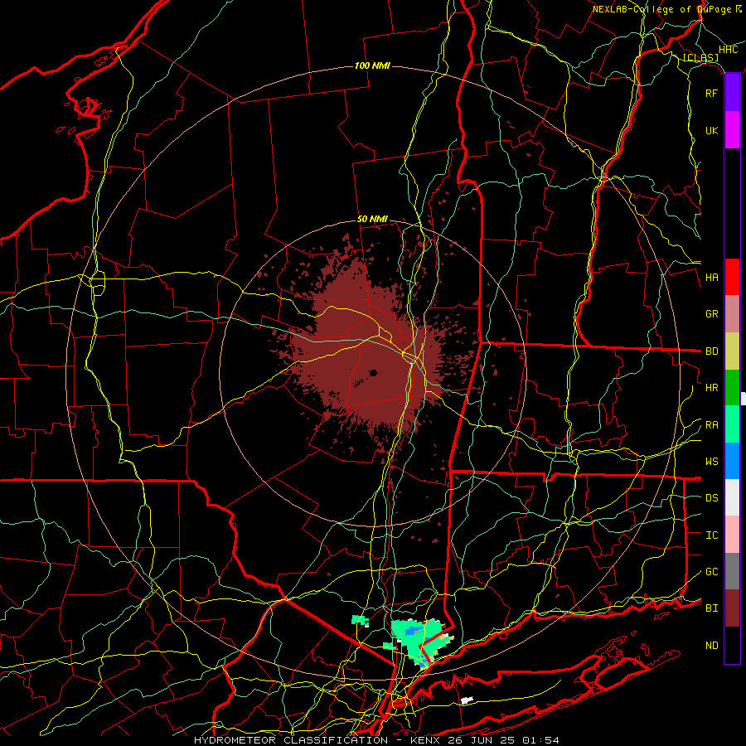Click the small white echo over Long Island

467,700
